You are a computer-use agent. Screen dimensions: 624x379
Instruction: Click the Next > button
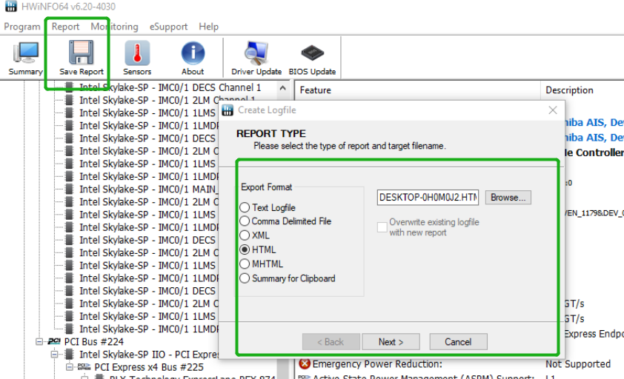pyautogui.click(x=391, y=341)
